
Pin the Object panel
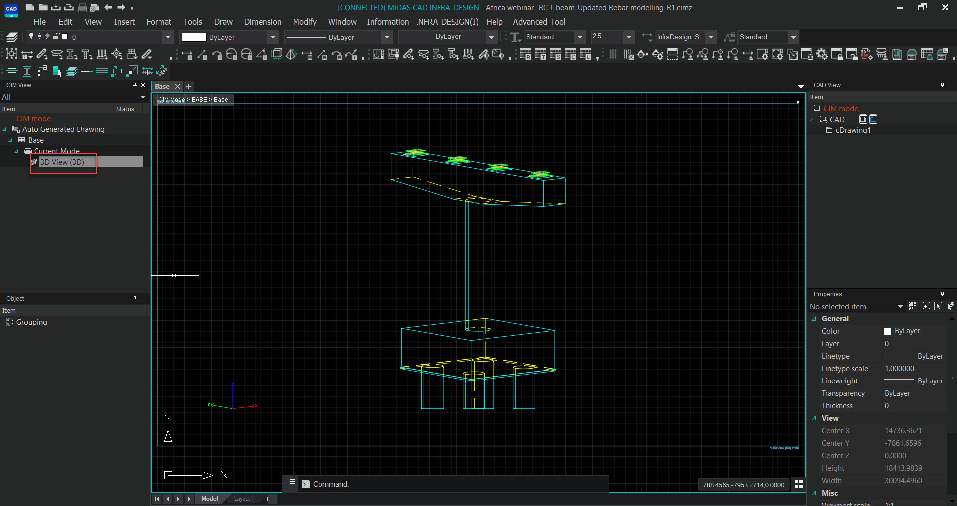[135, 298]
